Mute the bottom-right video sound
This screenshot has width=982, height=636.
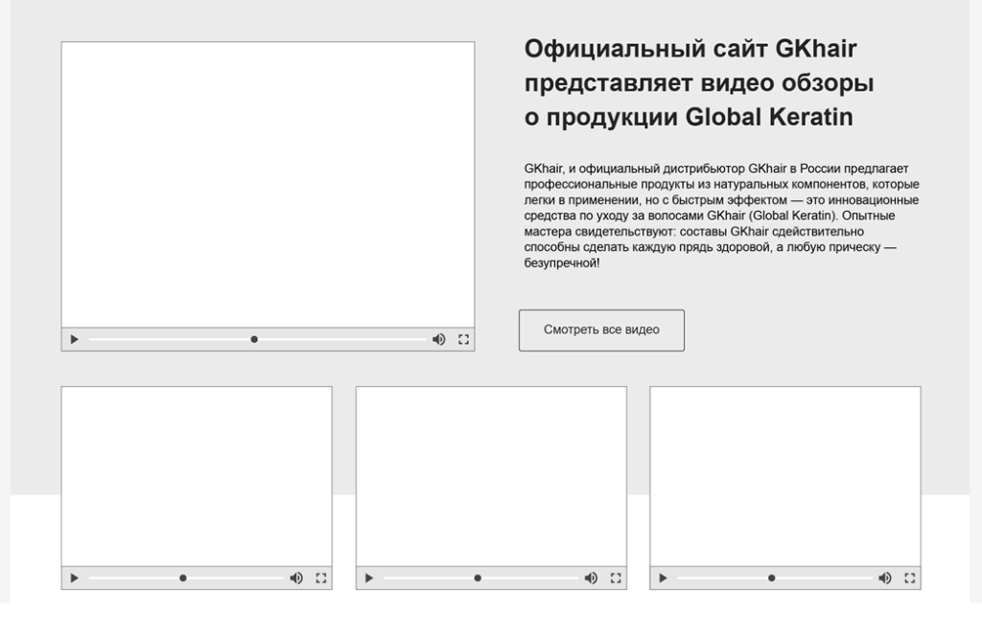885,578
